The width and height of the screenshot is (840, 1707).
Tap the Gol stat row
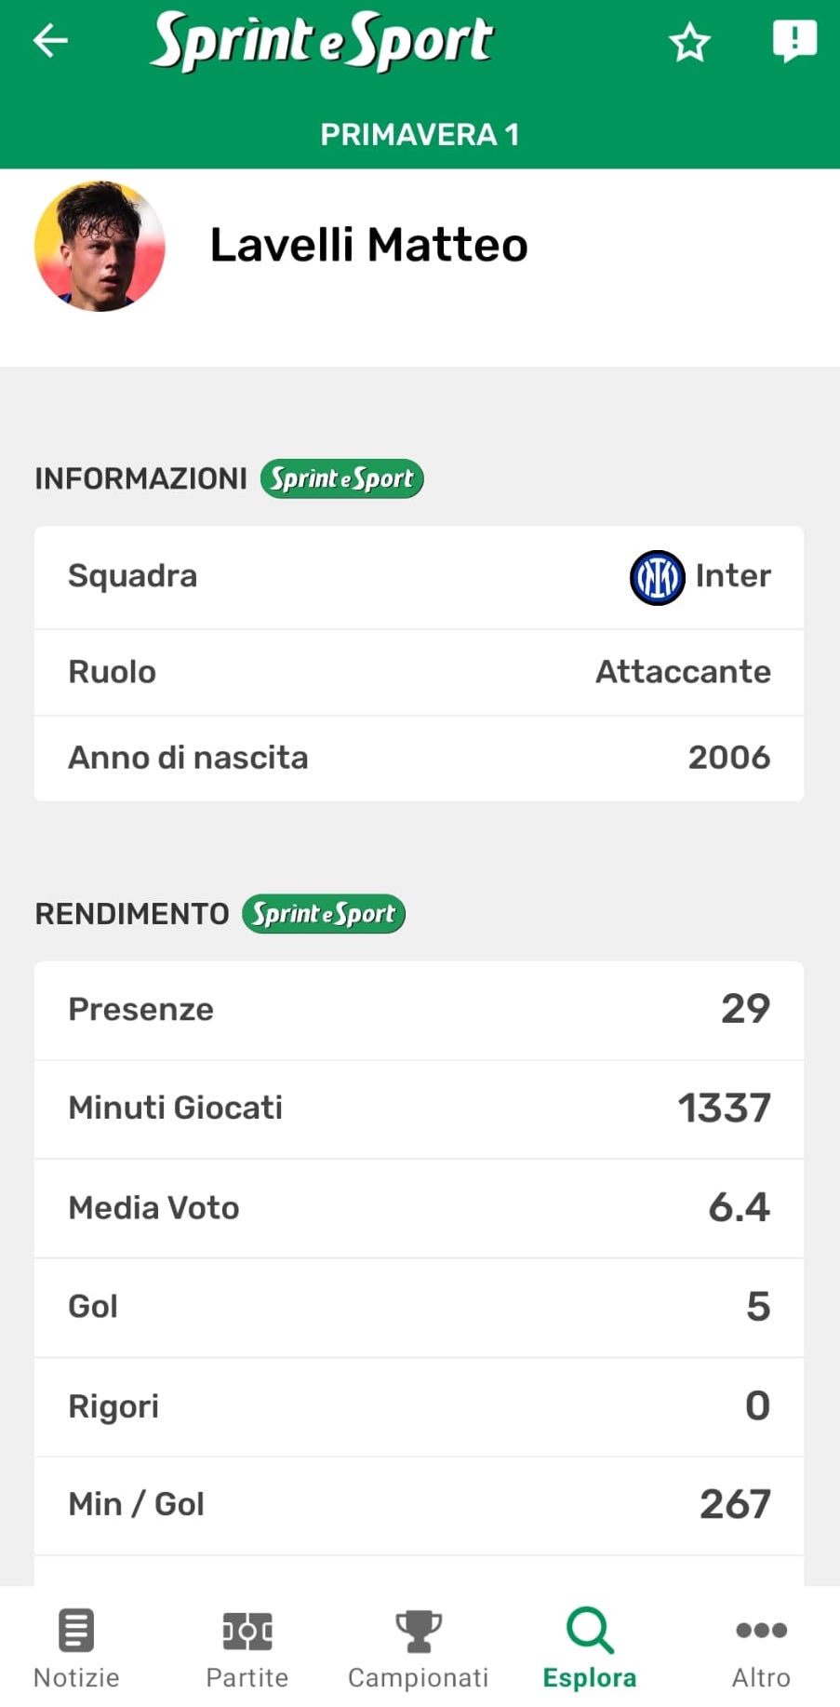[x=419, y=1307]
